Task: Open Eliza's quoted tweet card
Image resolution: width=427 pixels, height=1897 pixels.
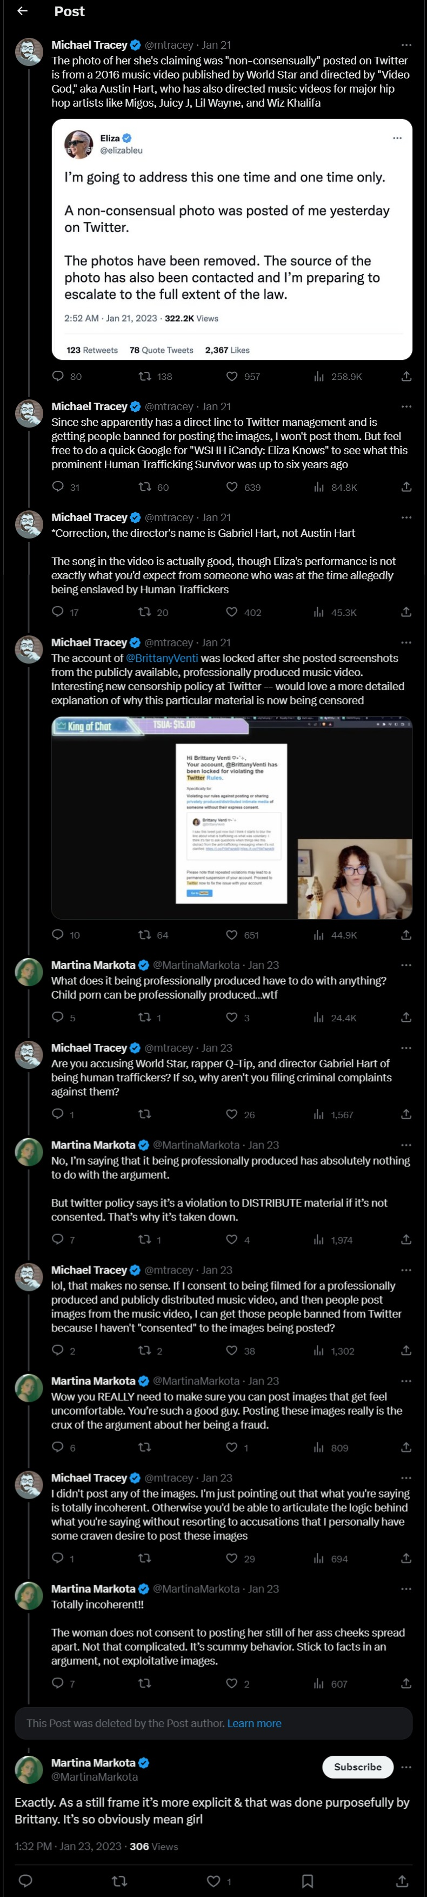Action: tap(231, 239)
